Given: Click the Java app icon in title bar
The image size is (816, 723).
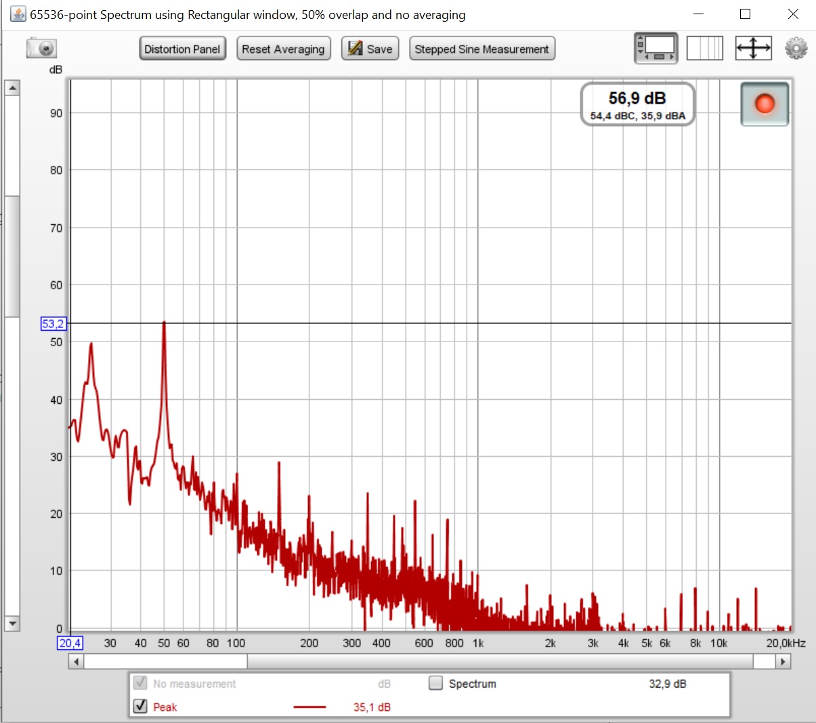Looking at the screenshot, I should 18,14.
